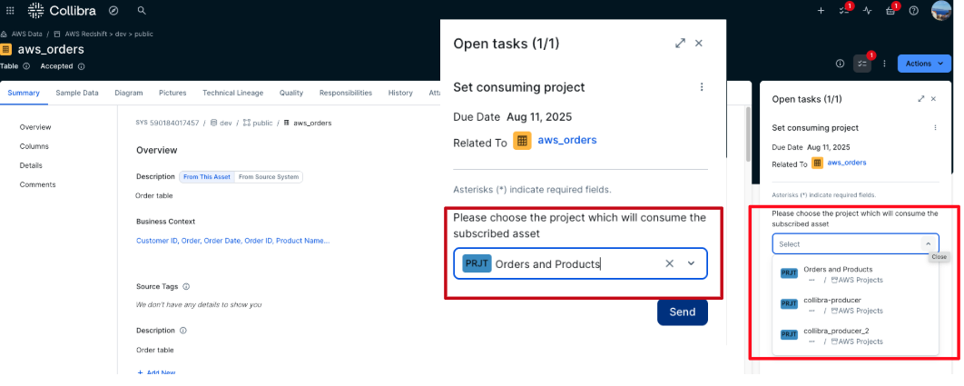964x386 pixels.
Task: Collapse the Select dropdown chevron
Action: [x=928, y=243]
